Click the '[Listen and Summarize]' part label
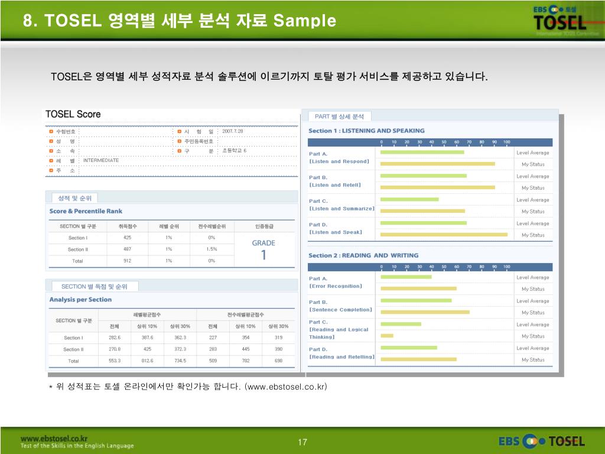 point(342,209)
